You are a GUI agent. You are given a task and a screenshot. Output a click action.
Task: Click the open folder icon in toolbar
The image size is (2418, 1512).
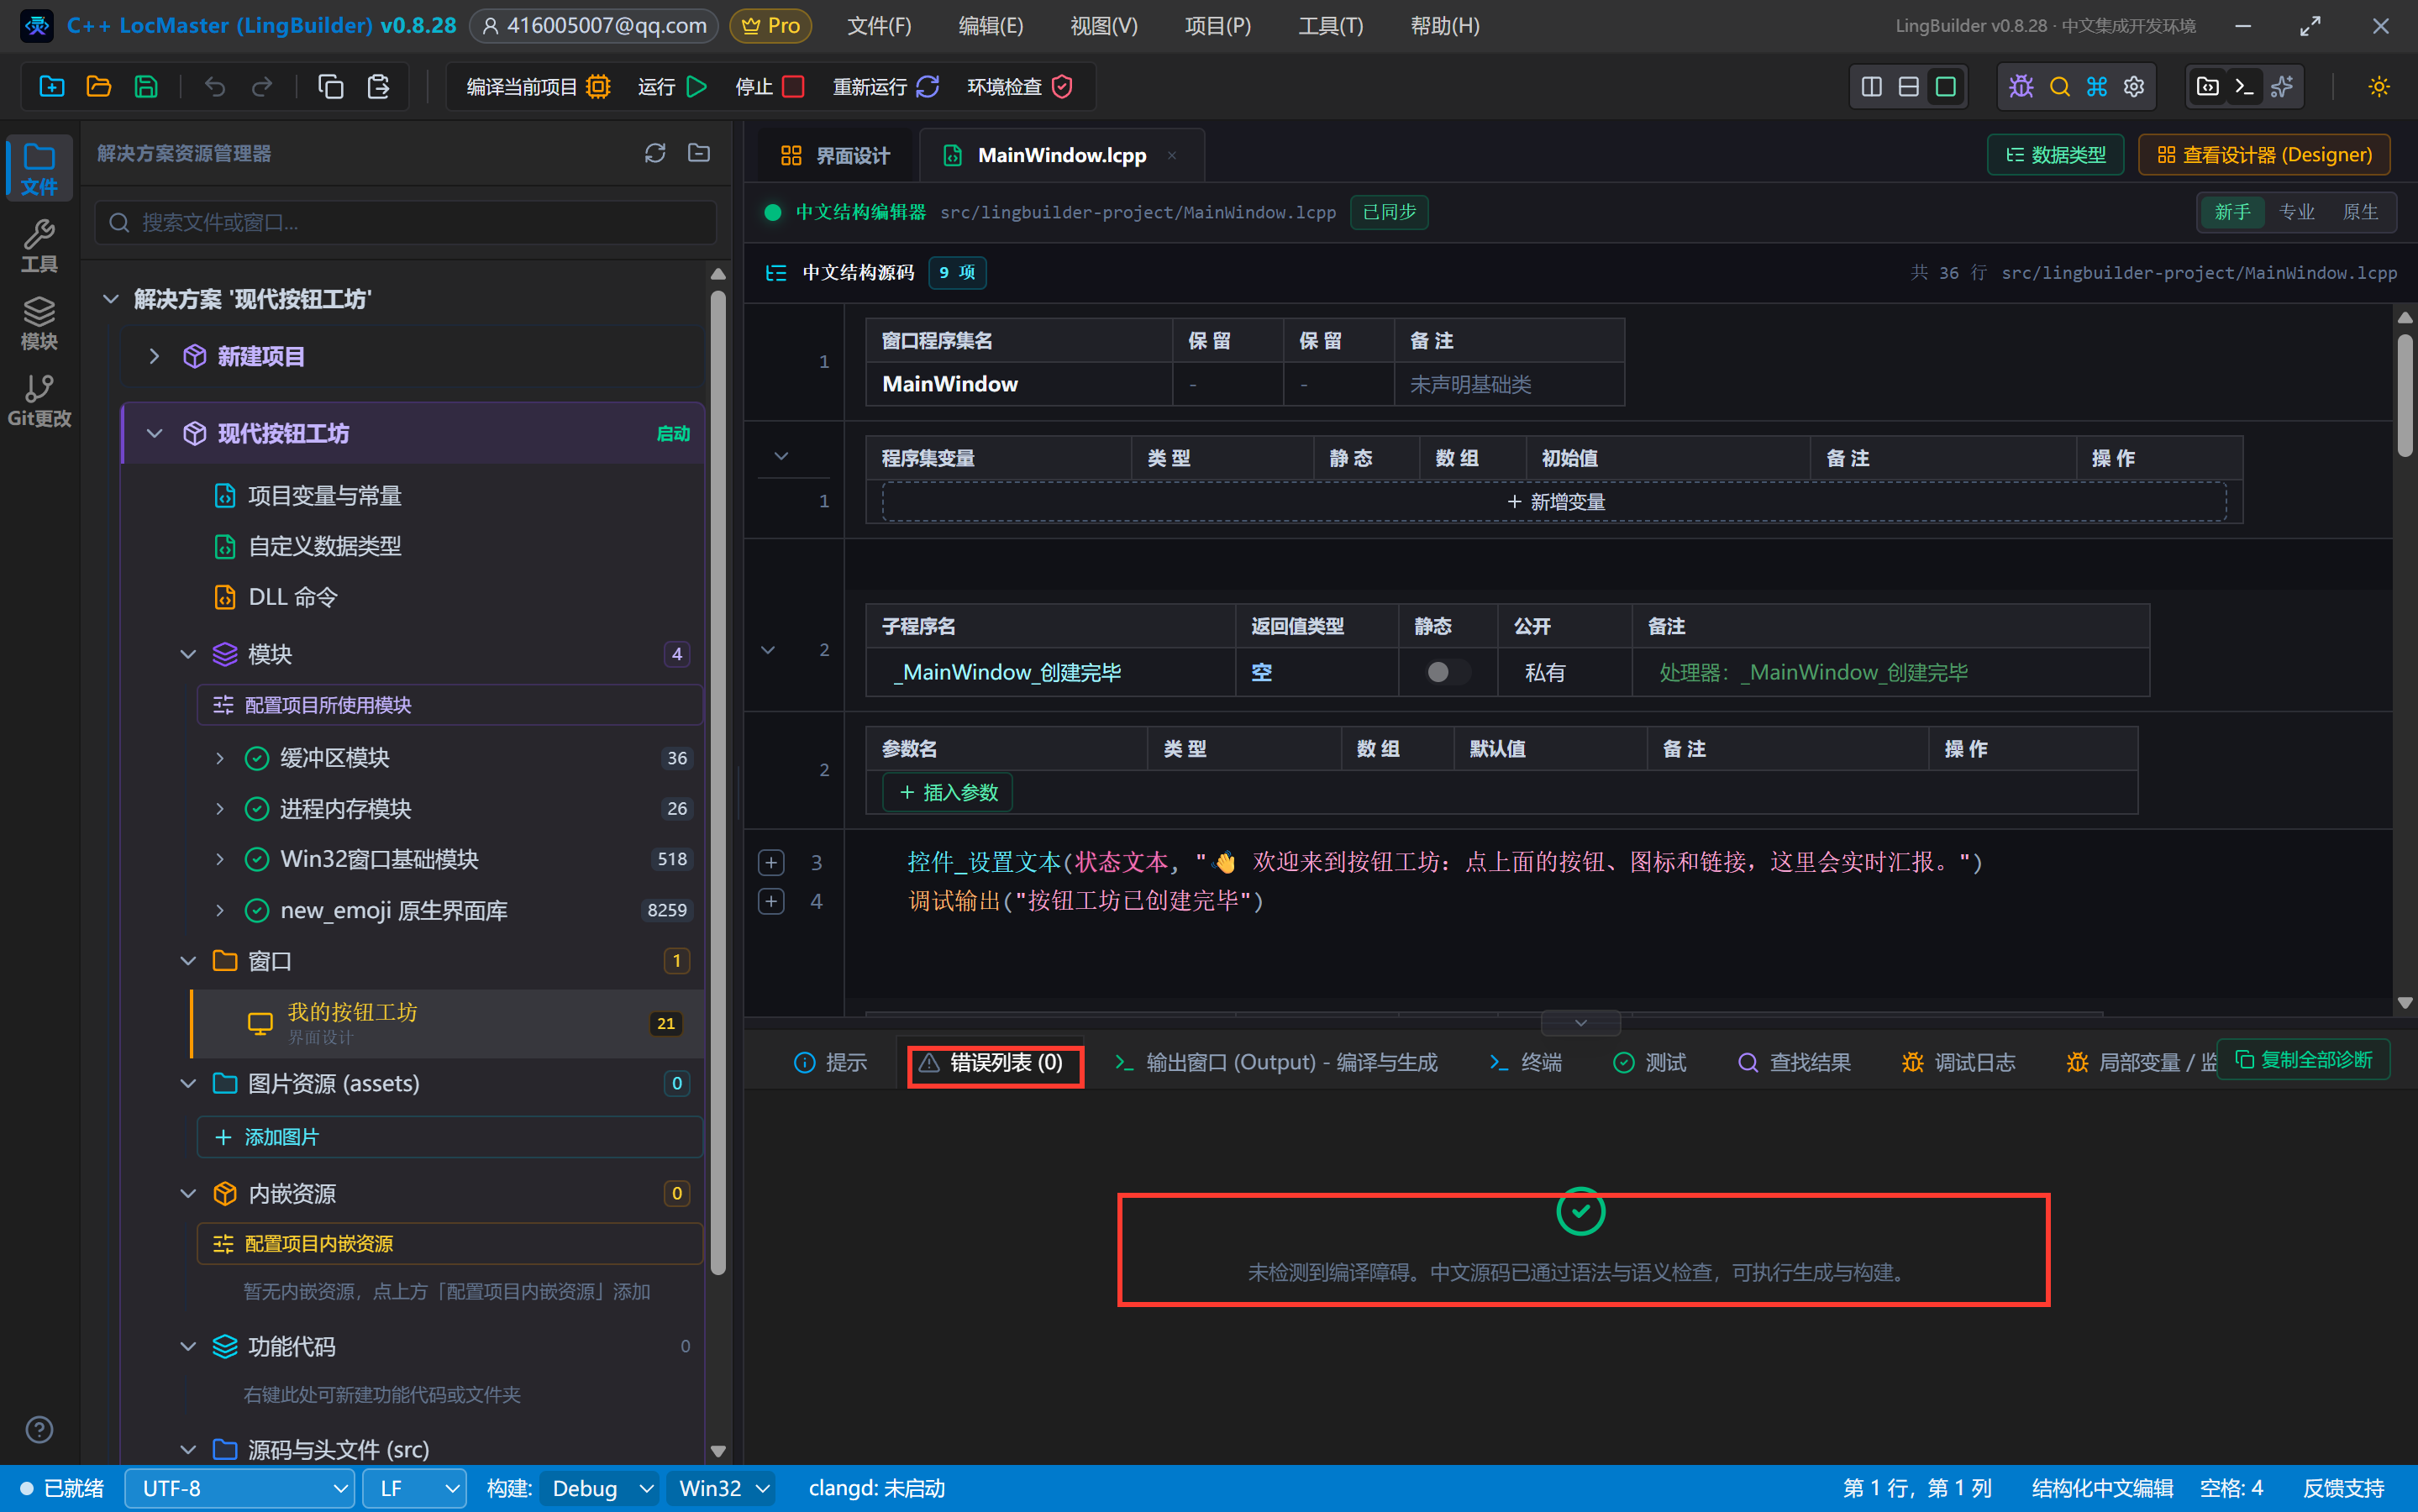[99, 87]
